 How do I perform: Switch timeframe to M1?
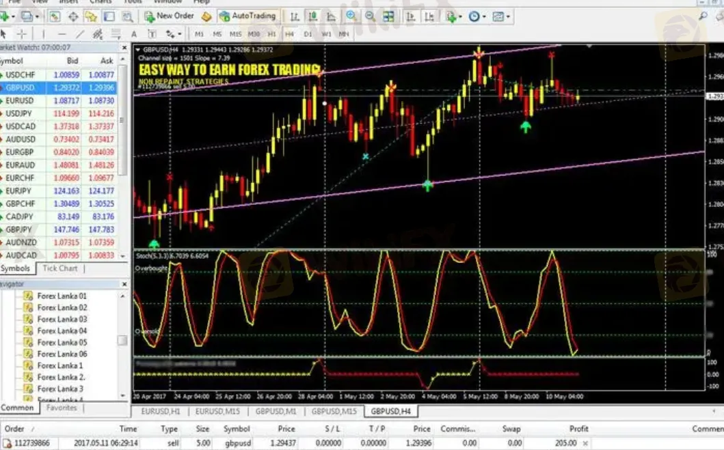pyautogui.click(x=200, y=34)
